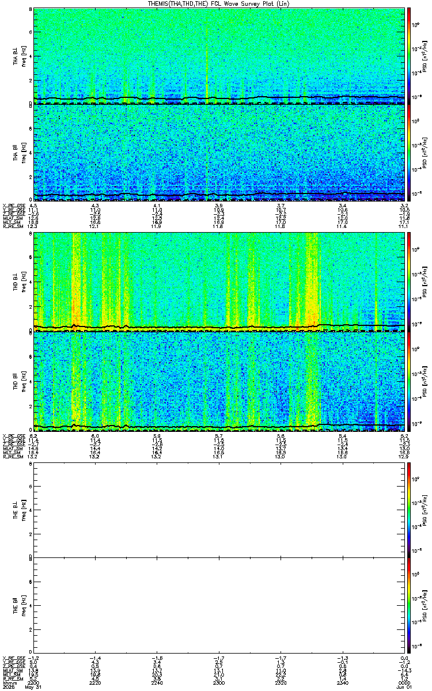Select the THA B-parallel spectrogram panel
This screenshot has height=691, width=432.
(219, 152)
